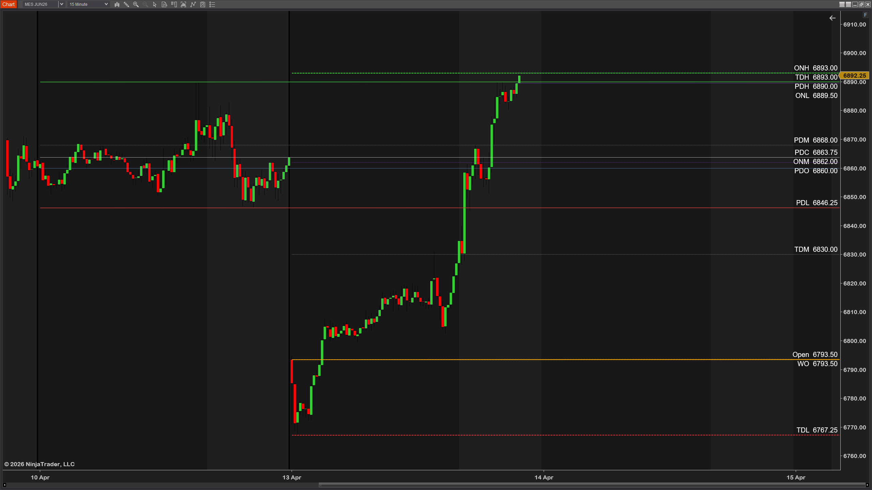872x490 pixels.
Task: Activate the zoom in magnifier tool
Action: pyautogui.click(x=136, y=4)
